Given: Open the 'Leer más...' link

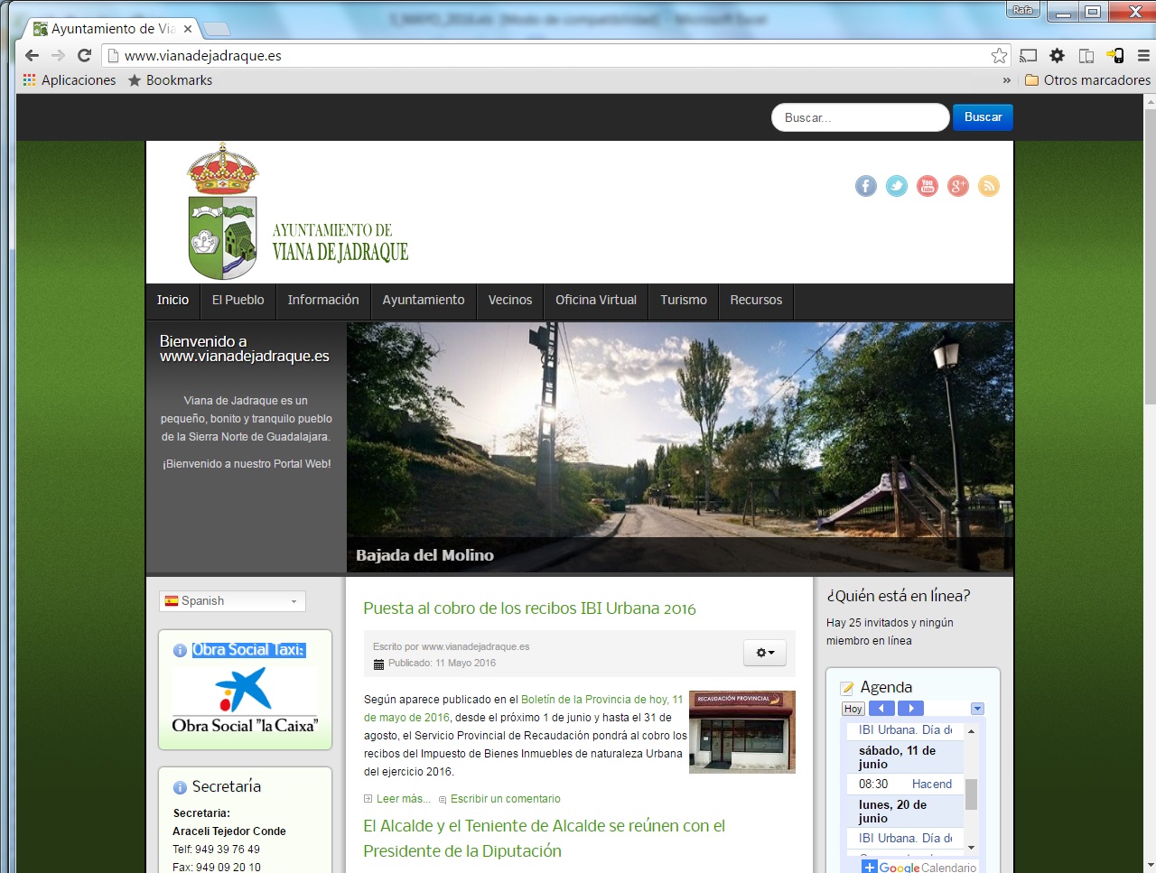Looking at the screenshot, I should (403, 799).
